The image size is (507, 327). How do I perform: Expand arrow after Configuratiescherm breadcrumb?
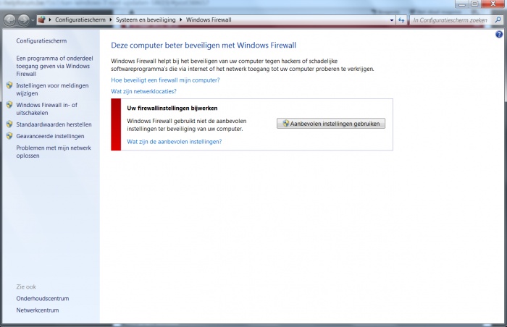(x=111, y=20)
